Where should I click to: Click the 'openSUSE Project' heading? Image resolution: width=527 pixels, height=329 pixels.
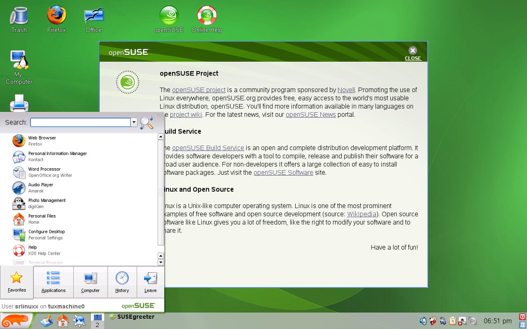coord(189,73)
